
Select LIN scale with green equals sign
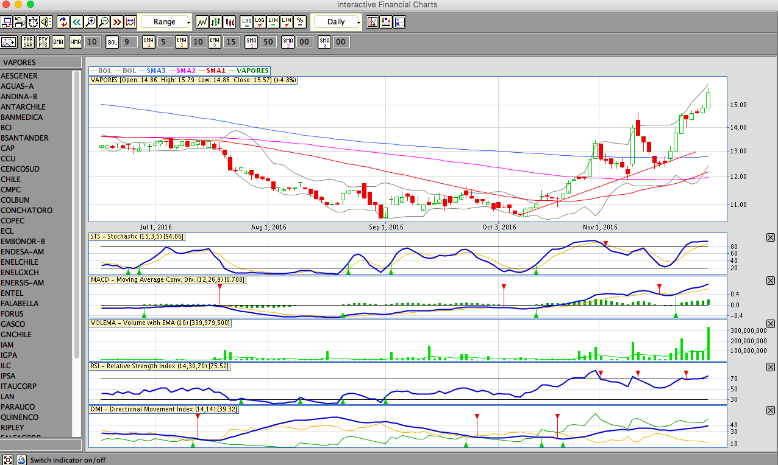[273, 22]
